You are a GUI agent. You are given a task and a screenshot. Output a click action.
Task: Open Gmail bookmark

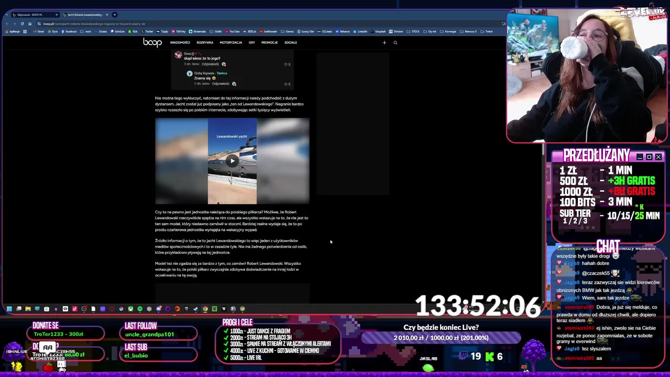pos(39,31)
